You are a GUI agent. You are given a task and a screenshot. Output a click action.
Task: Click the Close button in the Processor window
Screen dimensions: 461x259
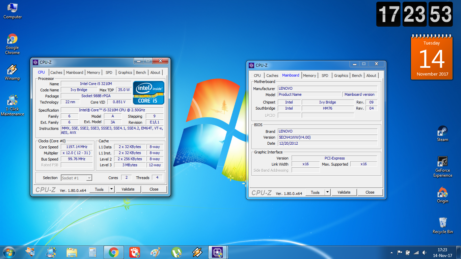154,189
